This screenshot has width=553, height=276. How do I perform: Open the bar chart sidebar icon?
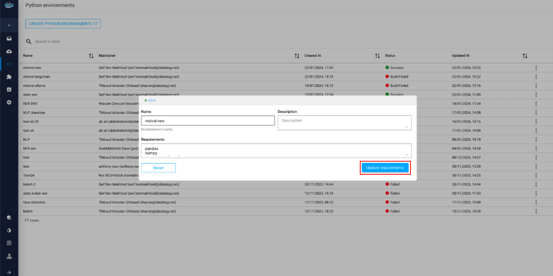point(9,89)
